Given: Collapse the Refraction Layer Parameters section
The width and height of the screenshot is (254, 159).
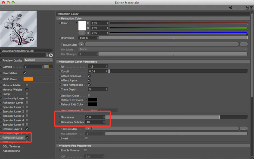Looking at the screenshot, I should point(59,62).
